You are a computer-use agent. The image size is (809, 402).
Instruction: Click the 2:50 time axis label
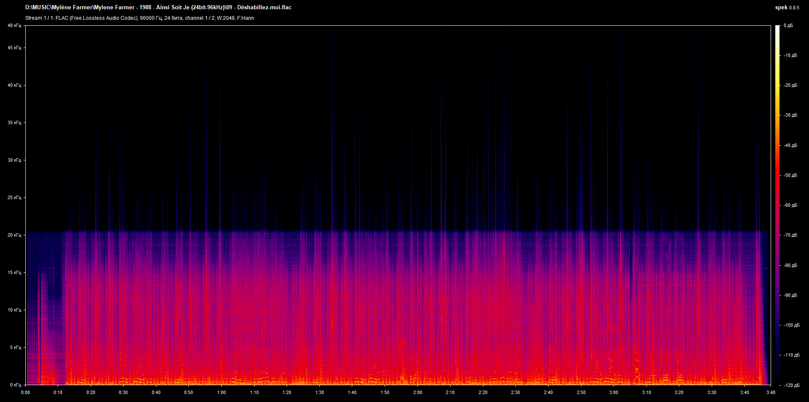(581, 393)
